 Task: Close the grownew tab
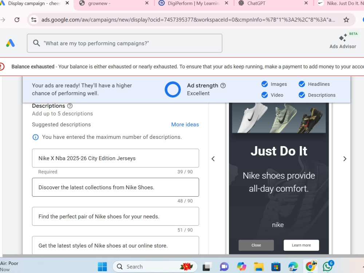coord(147,3)
